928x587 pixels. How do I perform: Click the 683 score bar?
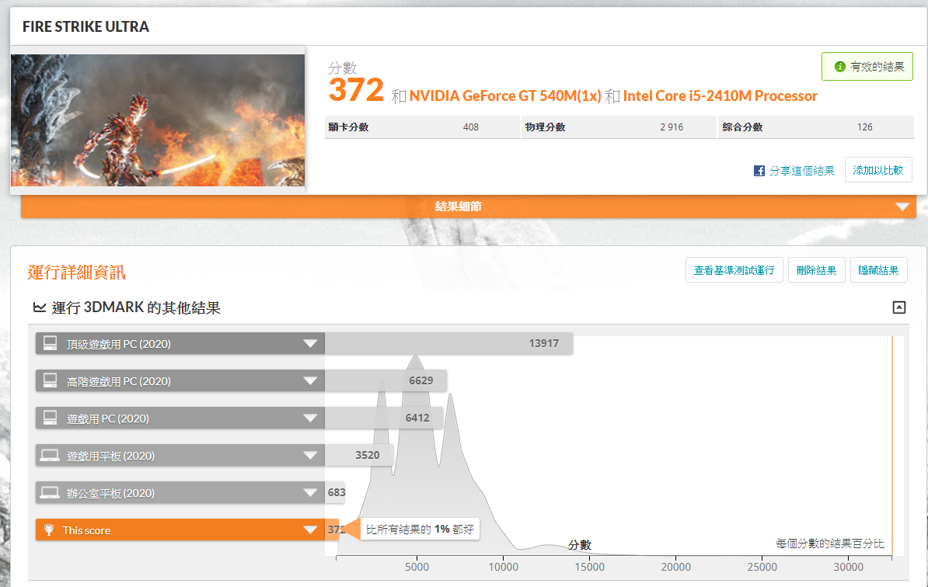coord(336,492)
